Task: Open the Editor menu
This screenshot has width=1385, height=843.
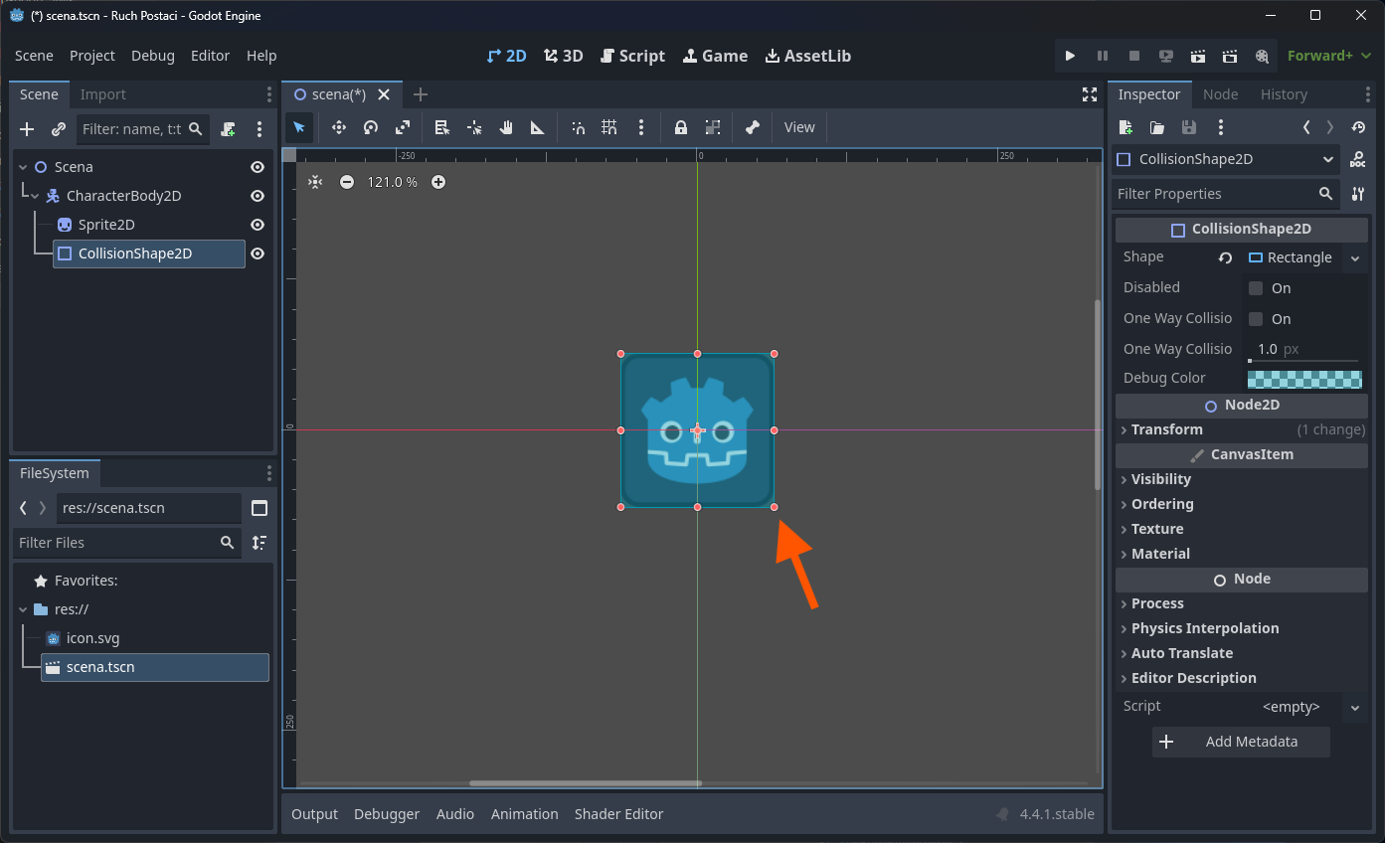Action: click(211, 56)
